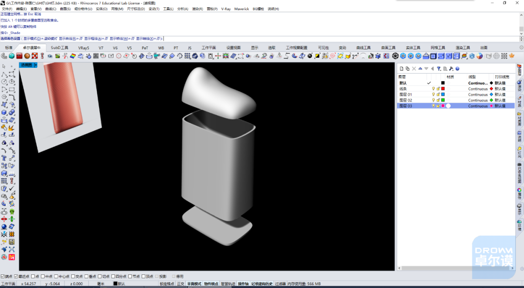
Task: Click magenta color swatch of 图层 03 layer
Action: click(443, 106)
